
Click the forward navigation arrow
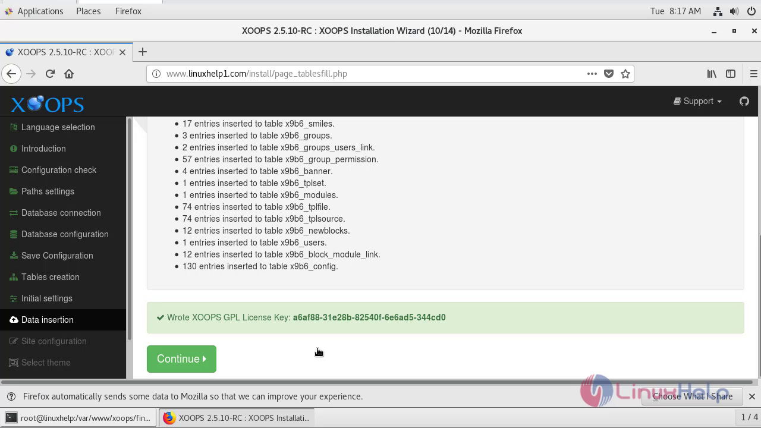[x=31, y=74]
